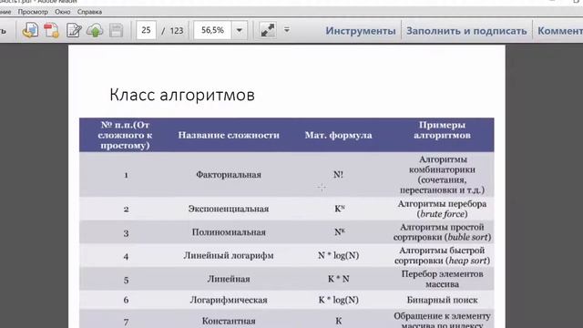
Task: Open the sign document pen icon
Action: (x=74, y=30)
